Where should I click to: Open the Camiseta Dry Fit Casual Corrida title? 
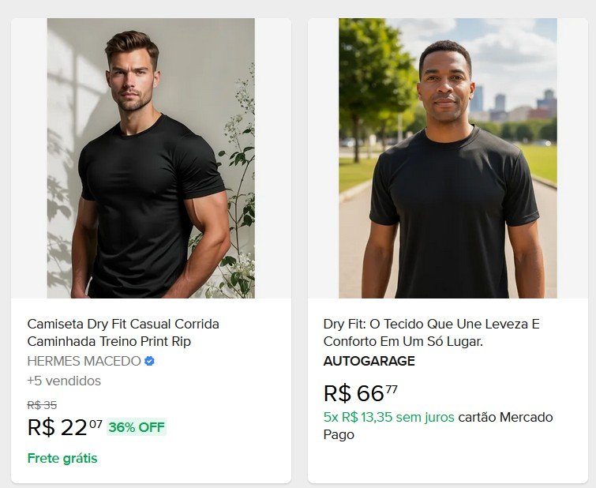pyautogui.click(x=123, y=332)
